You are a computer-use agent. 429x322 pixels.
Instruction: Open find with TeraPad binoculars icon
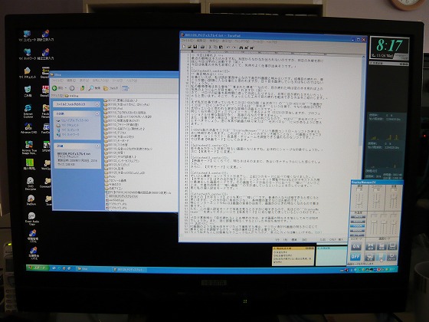point(241,48)
